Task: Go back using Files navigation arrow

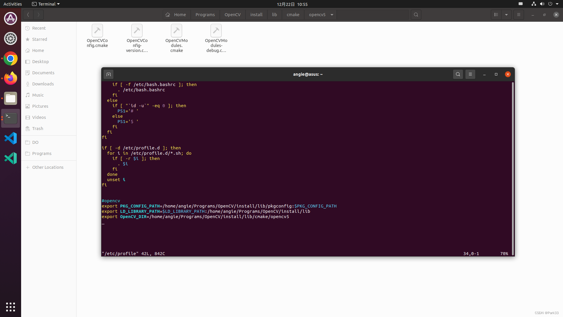Action: (28, 14)
